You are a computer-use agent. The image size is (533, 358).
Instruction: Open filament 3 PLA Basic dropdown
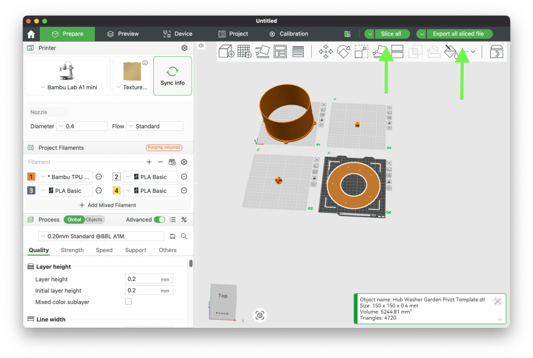(x=66, y=190)
